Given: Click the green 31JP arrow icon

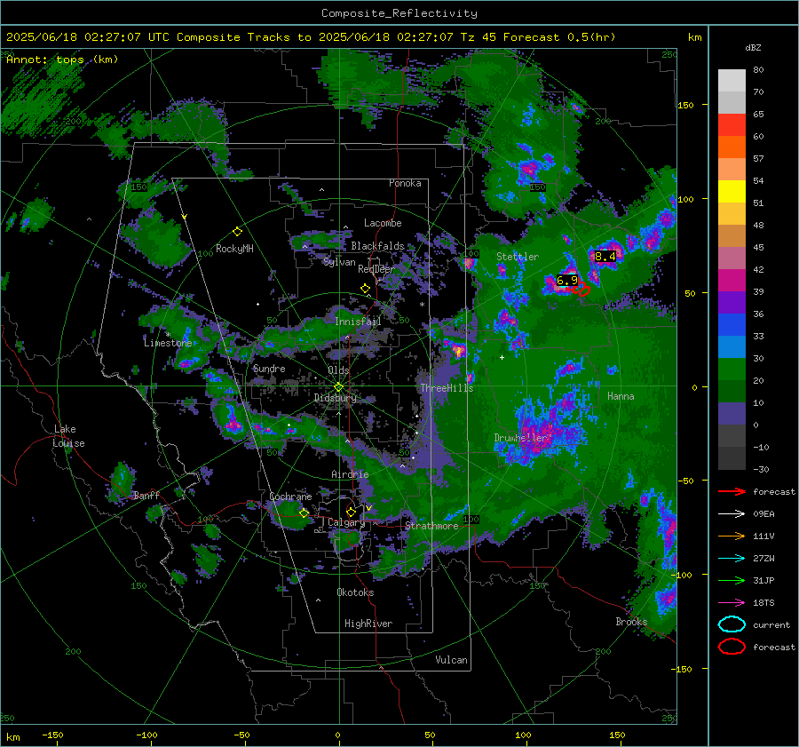Looking at the screenshot, I should [x=732, y=580].
